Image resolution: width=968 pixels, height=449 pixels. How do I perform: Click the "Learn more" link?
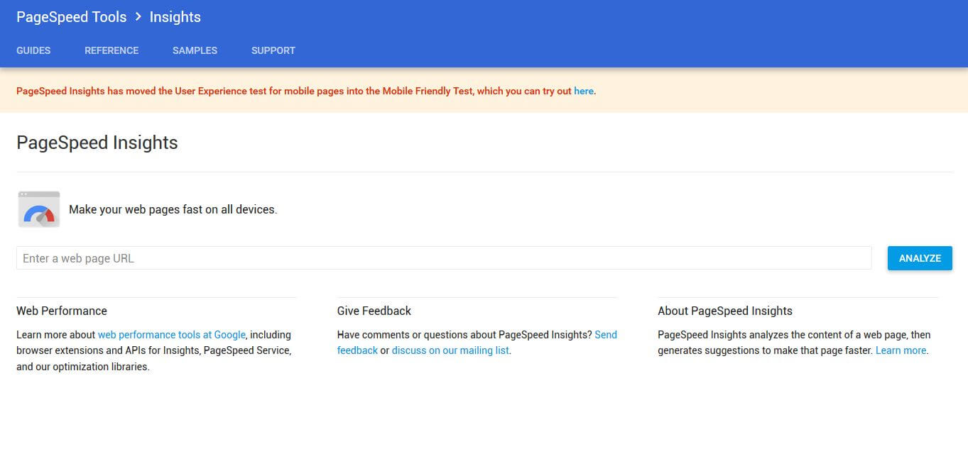click(x=901, y=350)
